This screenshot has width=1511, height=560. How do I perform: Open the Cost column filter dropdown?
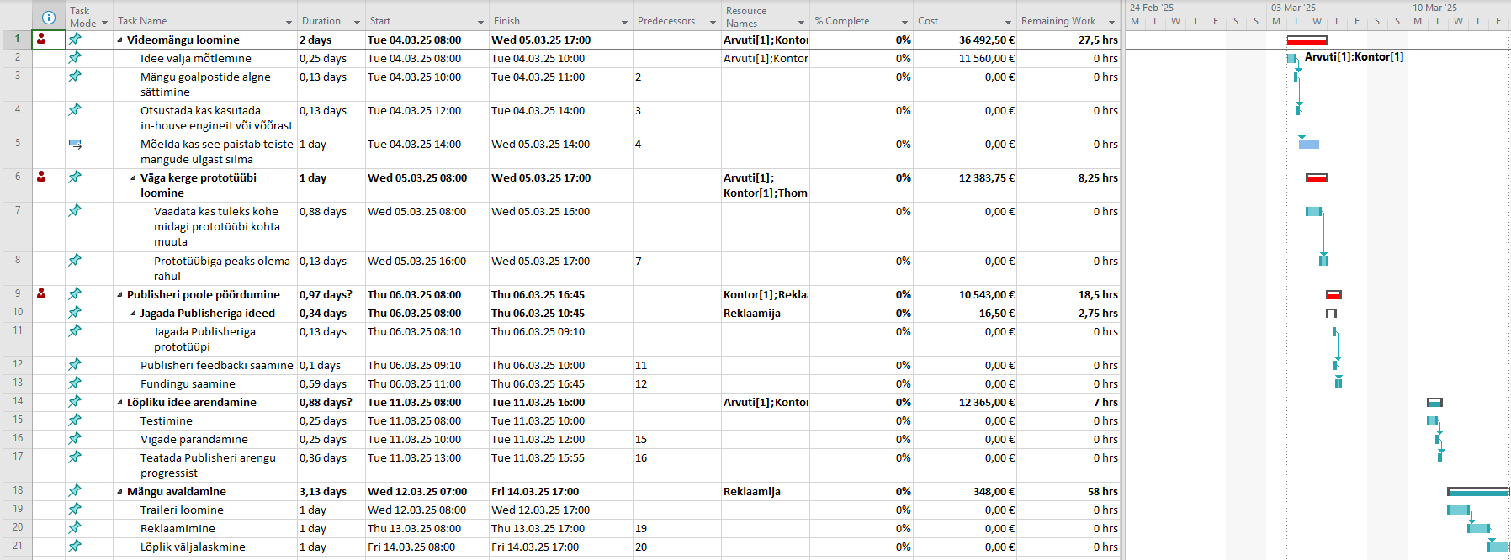click(x=1008, y=22)
